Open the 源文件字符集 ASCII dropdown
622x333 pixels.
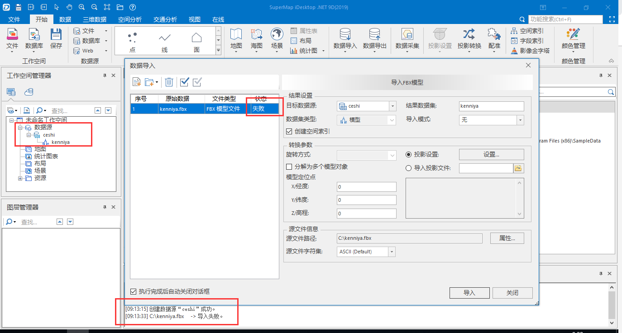(392, 252)
